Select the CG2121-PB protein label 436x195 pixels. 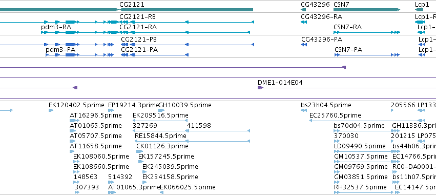coord(138,40)
